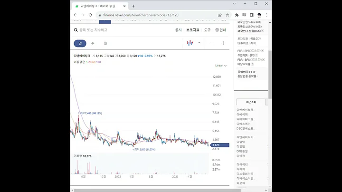Click the 최고 7,450 high marker
The image size is (342, 192).
point(90,113)
